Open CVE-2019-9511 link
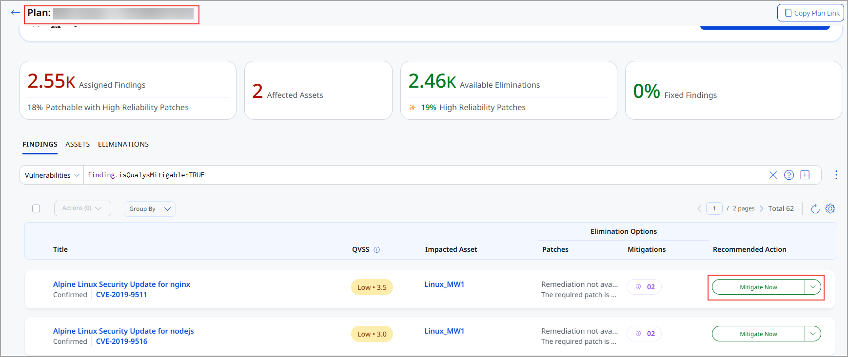 coord(121,295)
